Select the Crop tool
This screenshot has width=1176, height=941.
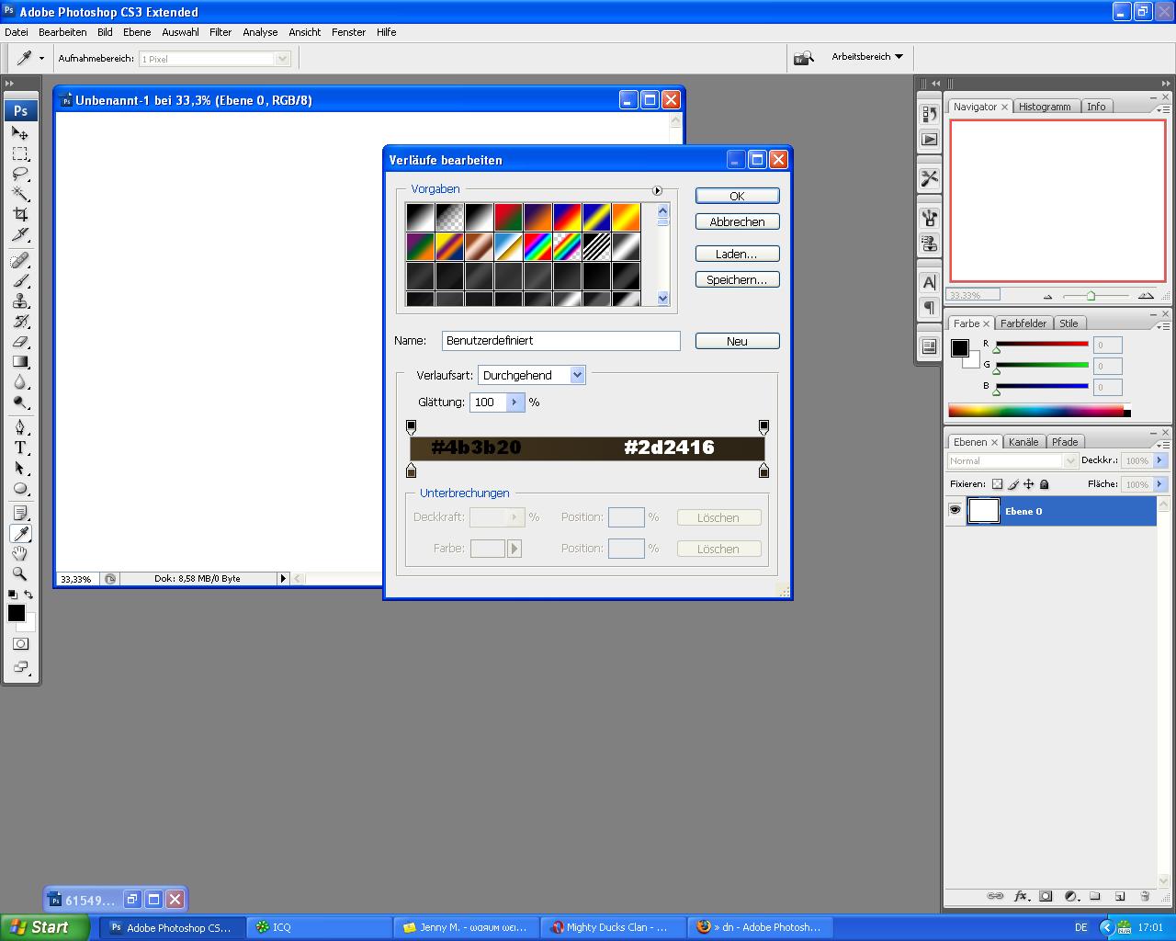tap(20, 214)
